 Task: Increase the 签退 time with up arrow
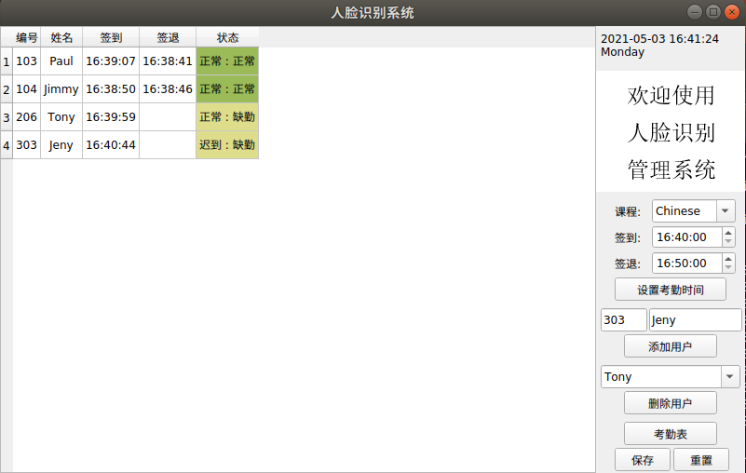pos(728,259)
